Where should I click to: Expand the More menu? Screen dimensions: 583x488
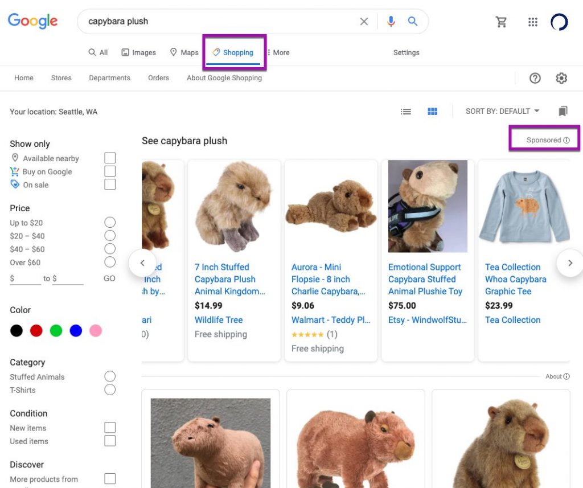click(x=278, y=52)
